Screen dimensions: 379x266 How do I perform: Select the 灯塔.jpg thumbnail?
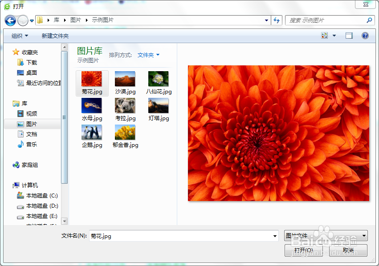pos(159,110)
